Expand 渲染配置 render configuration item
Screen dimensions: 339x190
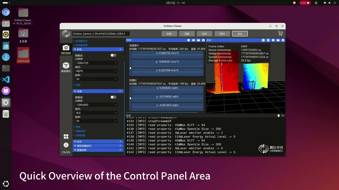pos(79,135)
